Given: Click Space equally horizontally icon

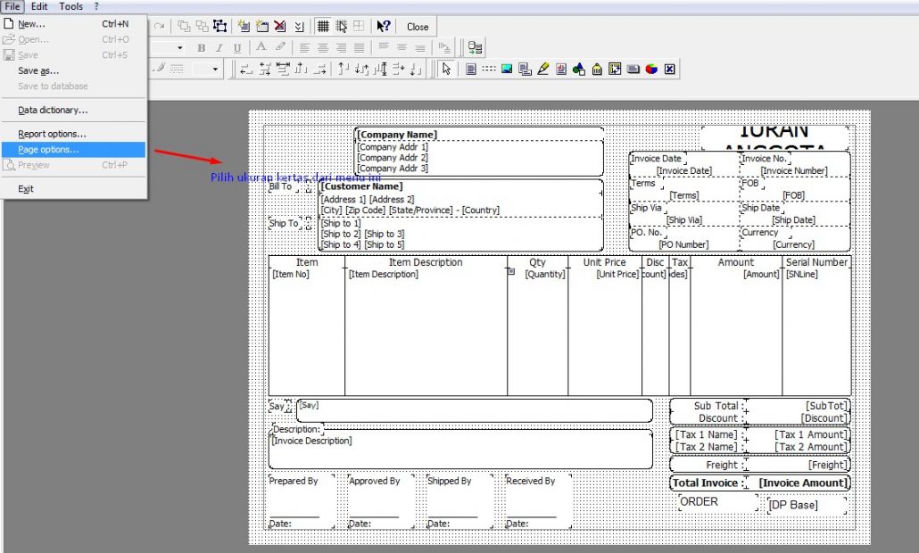Looking at the screenshot, I should (301, 70).
